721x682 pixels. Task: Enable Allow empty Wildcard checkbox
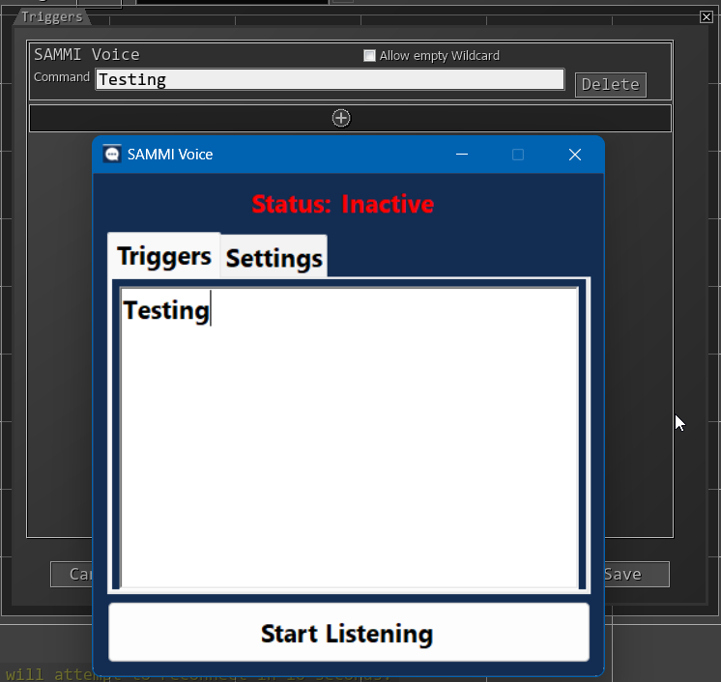(369, 56)
